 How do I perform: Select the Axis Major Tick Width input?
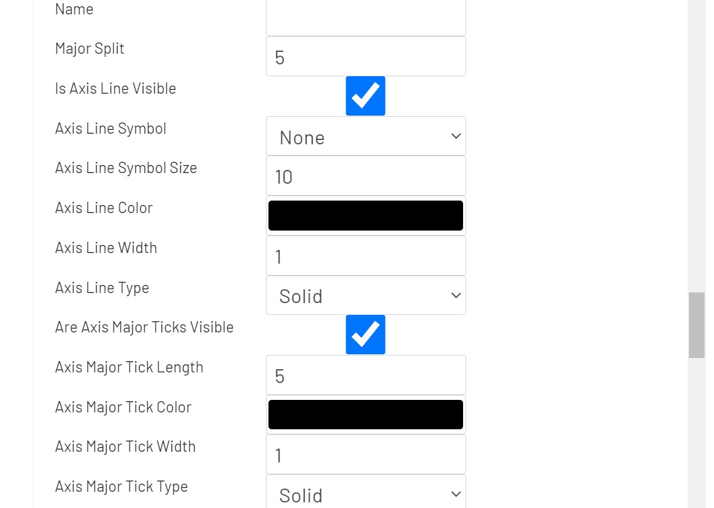365,454
